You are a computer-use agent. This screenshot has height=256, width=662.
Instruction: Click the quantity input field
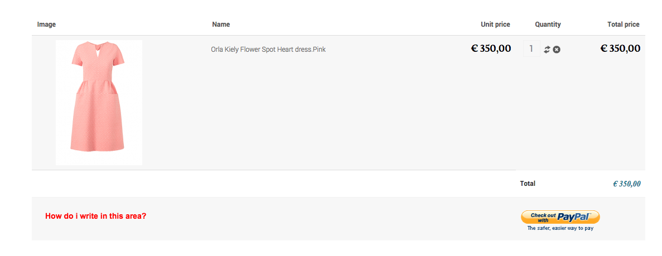[x=531, y=49]
